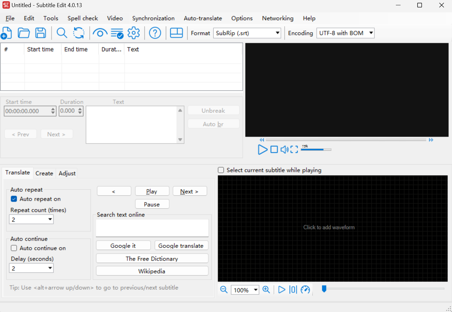Zoom out on the waveform
452x312 pixels.
tap(224, 290)
